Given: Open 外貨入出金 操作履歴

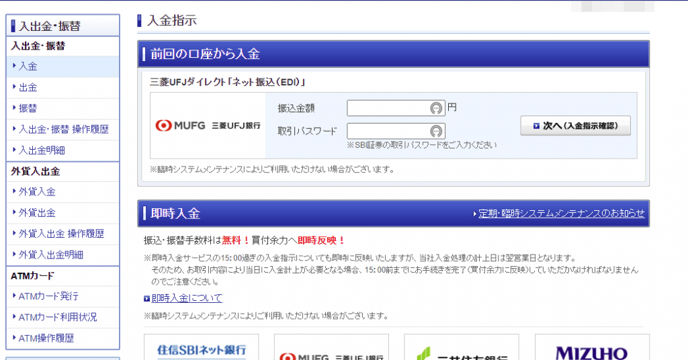Looking at the screenshot, I should (61, 234).
